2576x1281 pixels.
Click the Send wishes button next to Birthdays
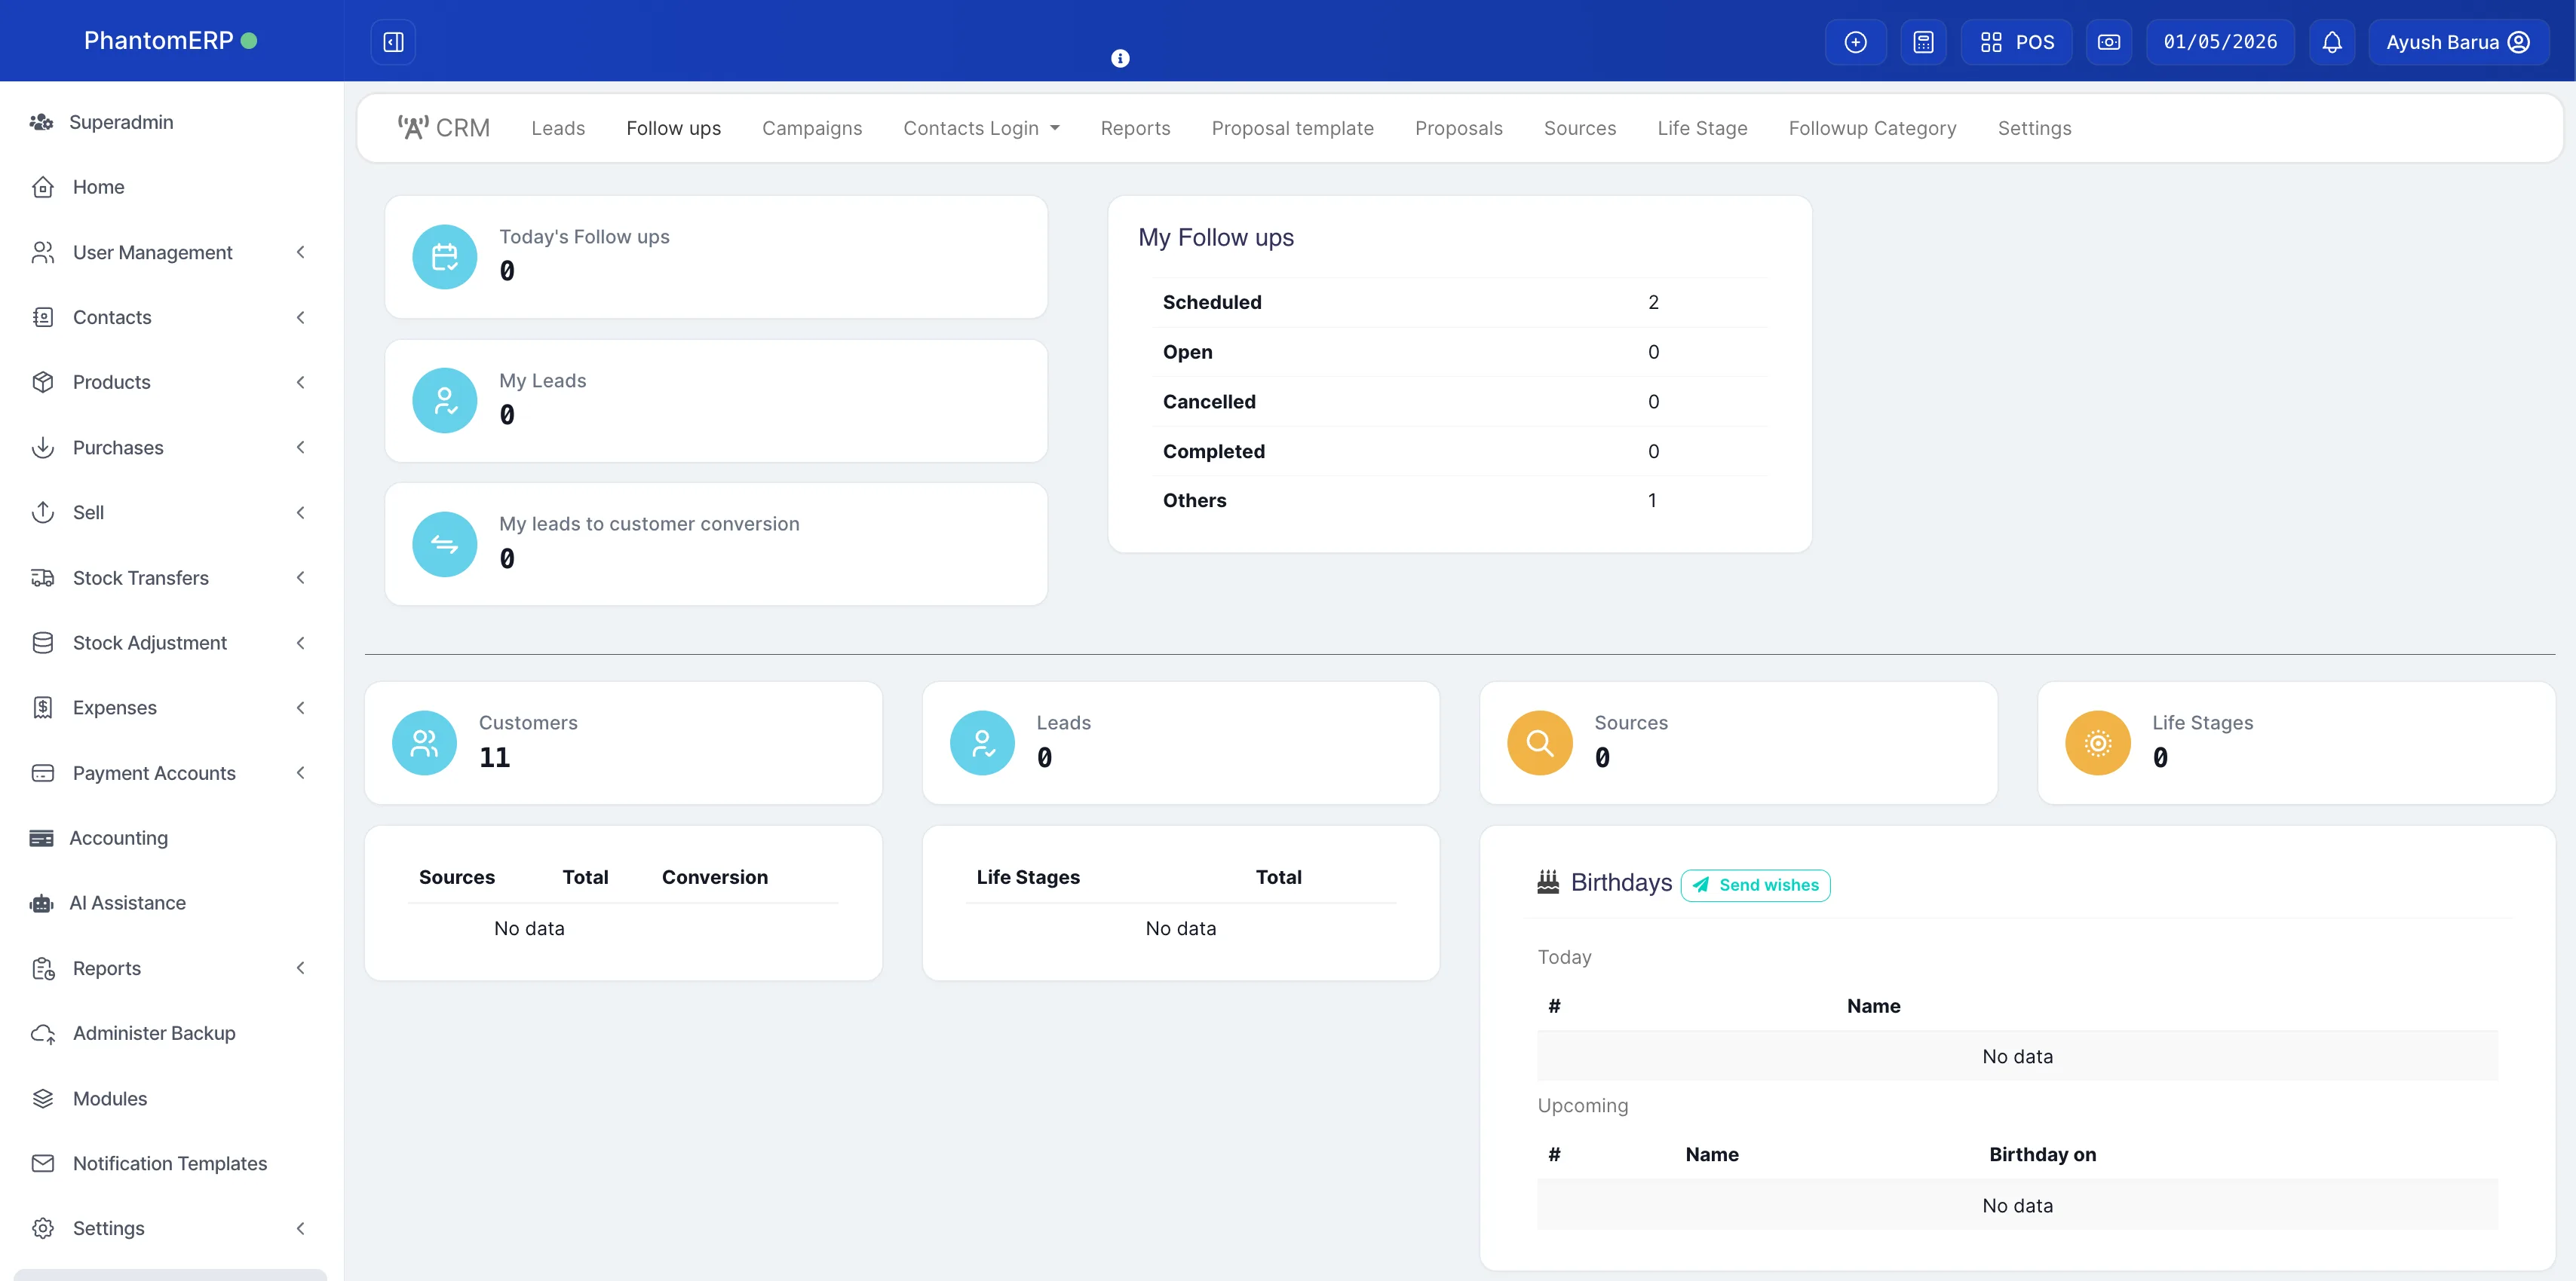(x=1755, y=885)
